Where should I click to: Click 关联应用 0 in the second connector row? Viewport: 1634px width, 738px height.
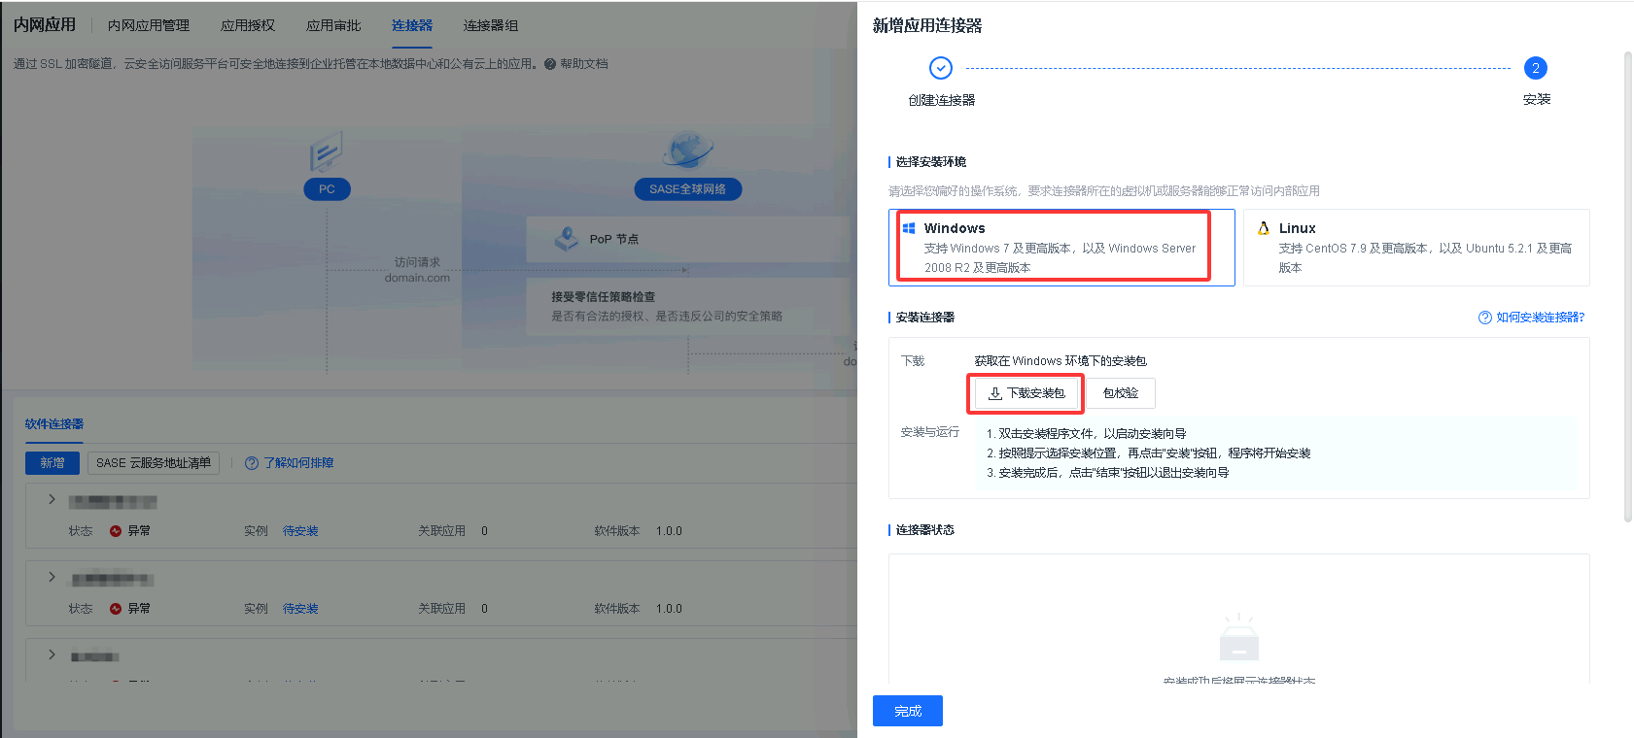click(453, 609)
